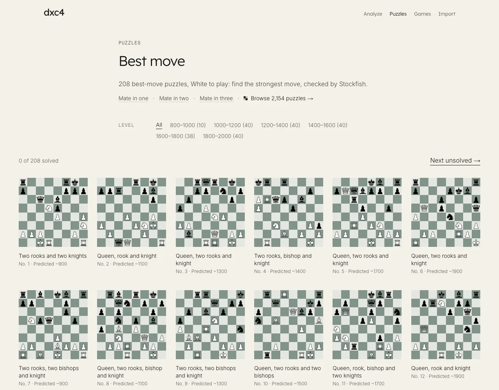Open puzzle No. 9 board thumbnail

(x=210, y=324)
